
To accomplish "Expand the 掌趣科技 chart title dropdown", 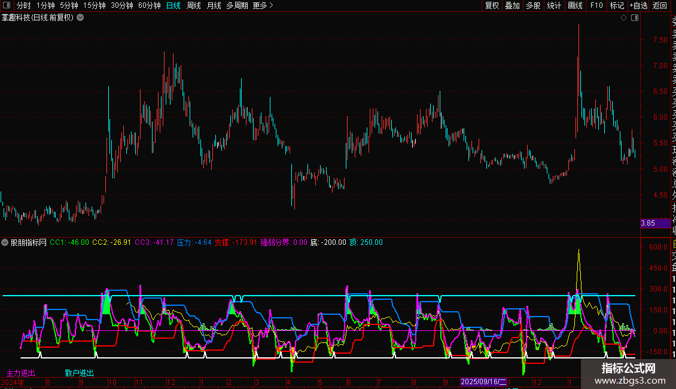I will 80,18.
